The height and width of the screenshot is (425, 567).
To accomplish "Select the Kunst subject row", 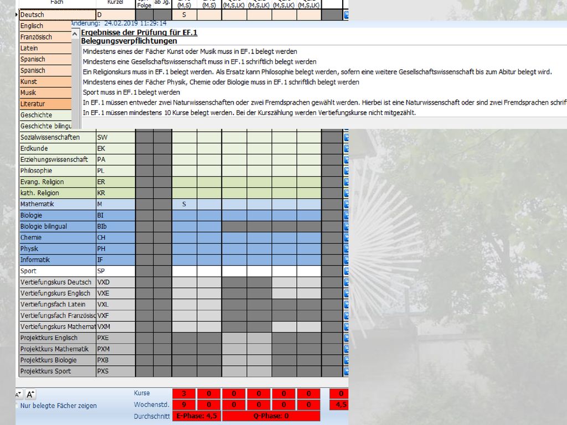I will (45, 82).
